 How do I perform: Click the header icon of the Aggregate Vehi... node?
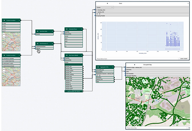pos(98,67)
